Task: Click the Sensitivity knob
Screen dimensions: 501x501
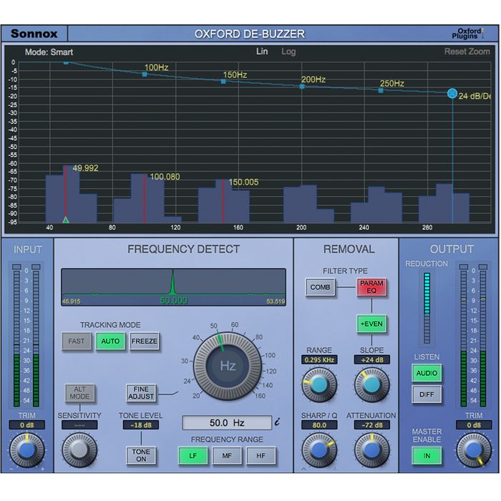Action: (x=79, y=449)
